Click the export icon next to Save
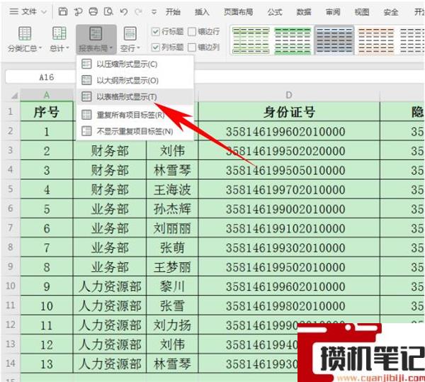 (x=78, y=11)
